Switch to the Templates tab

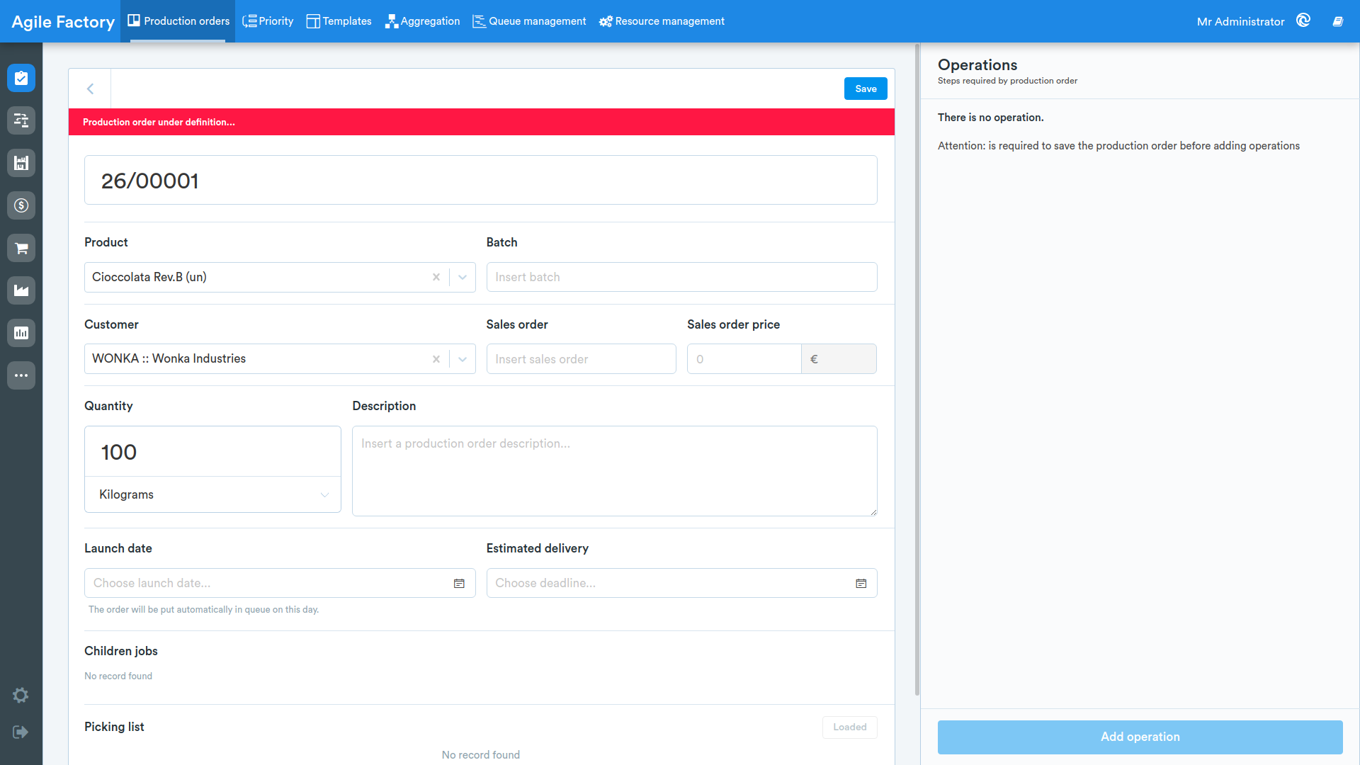click(x=339, y=21)
